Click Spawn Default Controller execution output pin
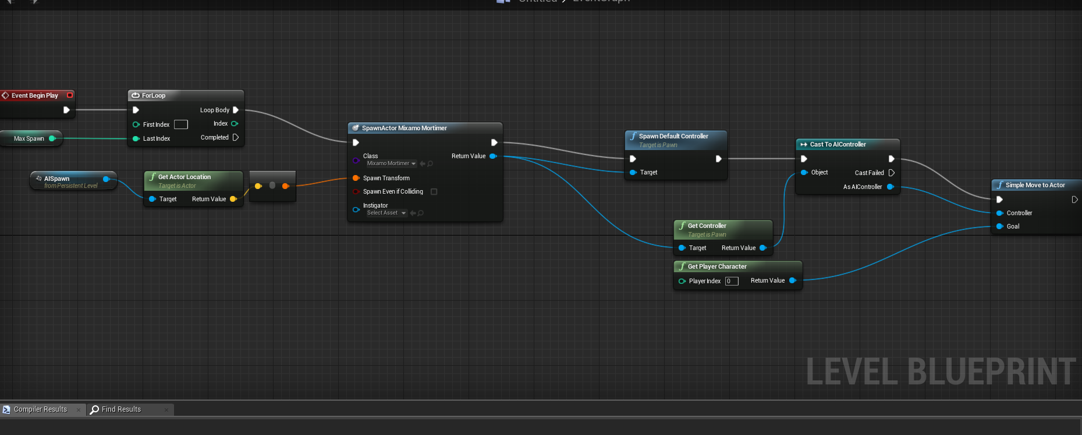The image size is (1082, 435). pos(719,159)
